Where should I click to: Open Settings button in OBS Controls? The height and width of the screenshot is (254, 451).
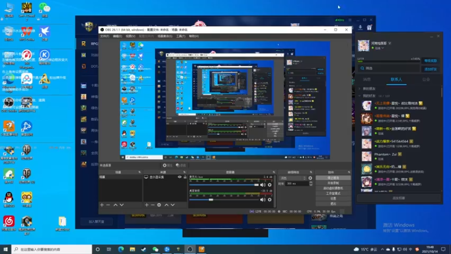[333, 199]
